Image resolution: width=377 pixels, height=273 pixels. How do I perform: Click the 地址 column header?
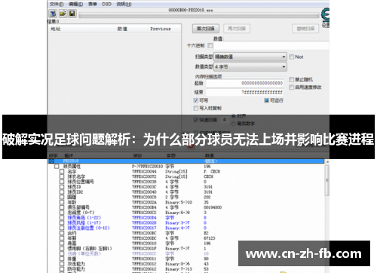click(x=81, y=29)
